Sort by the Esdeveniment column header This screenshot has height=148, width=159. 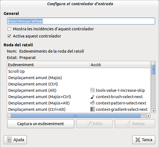click(x=48, y=64)
